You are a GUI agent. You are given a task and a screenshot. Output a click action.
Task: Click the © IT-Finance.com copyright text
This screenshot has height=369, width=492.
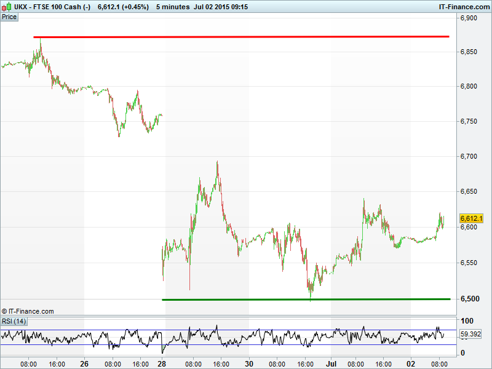28,311
